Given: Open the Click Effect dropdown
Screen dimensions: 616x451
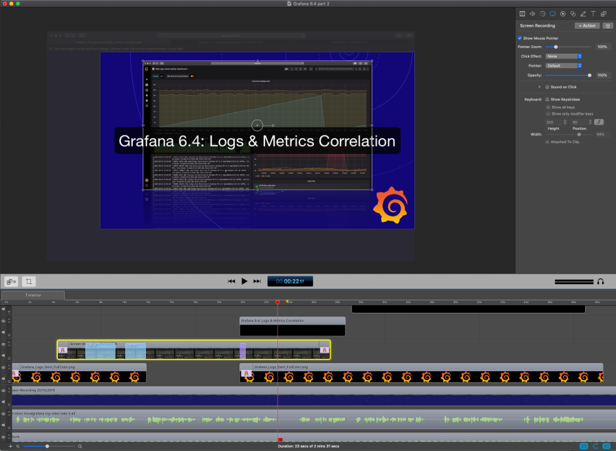Looking at the screenshot, I should (564, 56).
